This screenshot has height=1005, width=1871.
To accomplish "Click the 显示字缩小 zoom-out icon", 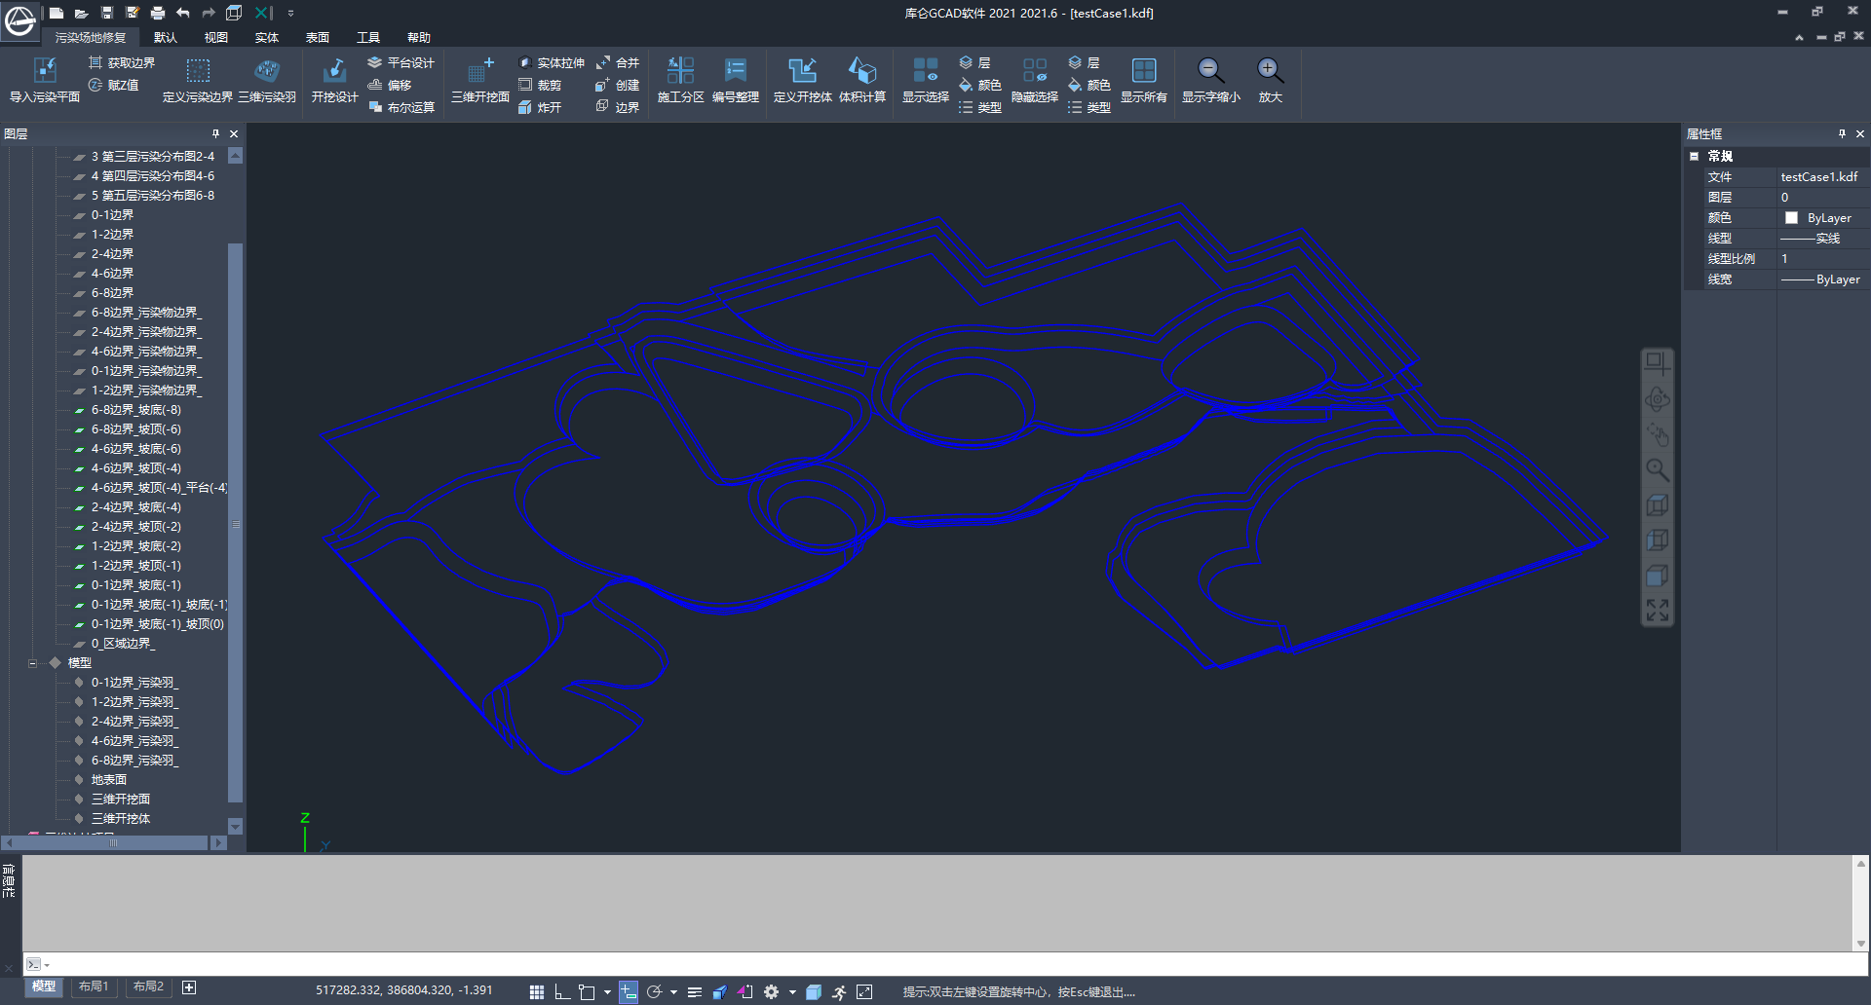I will tap(1211, 70).
